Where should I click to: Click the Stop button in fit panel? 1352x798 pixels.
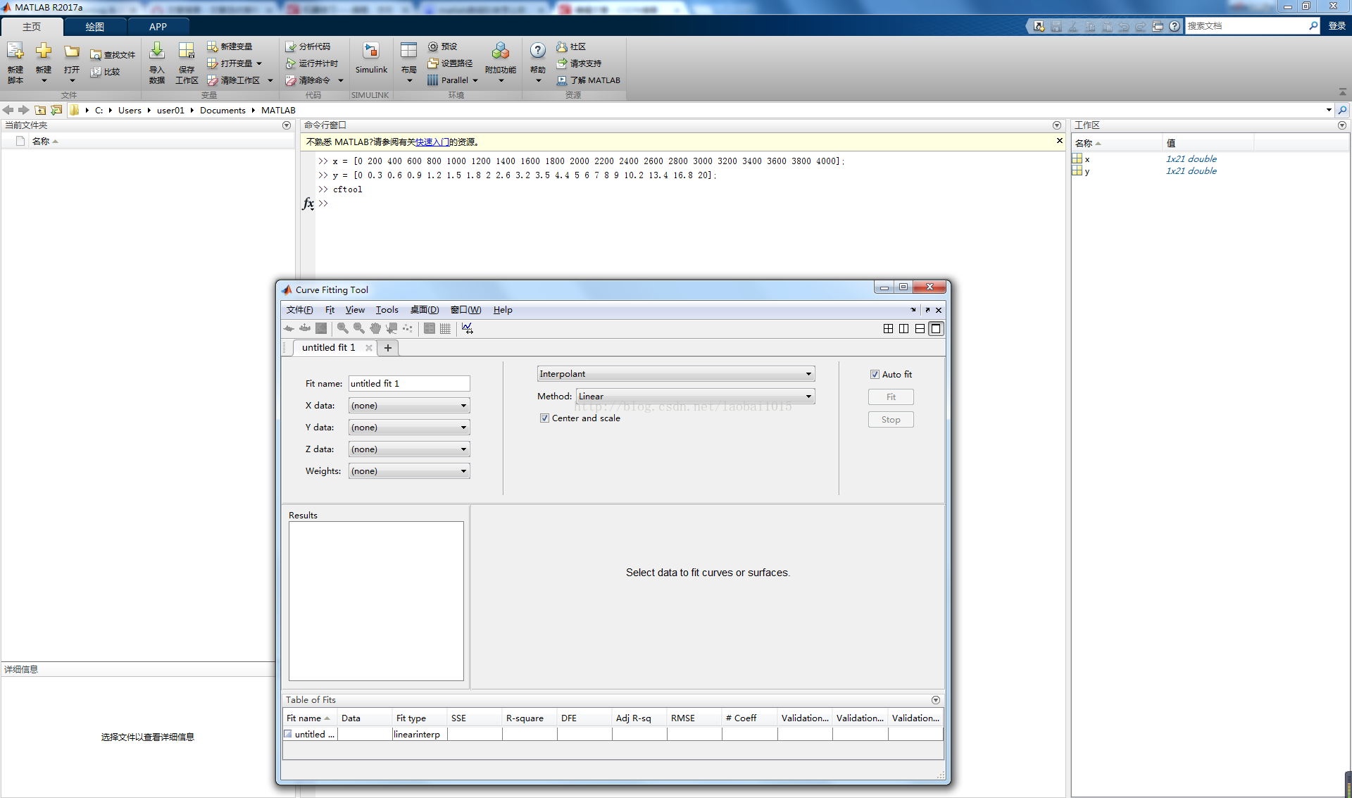(x=891, y=419)
